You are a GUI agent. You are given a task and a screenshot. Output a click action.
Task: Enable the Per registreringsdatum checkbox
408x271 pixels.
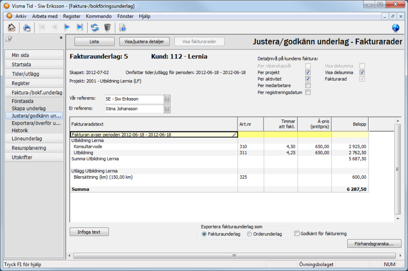[x=308, y=92]
